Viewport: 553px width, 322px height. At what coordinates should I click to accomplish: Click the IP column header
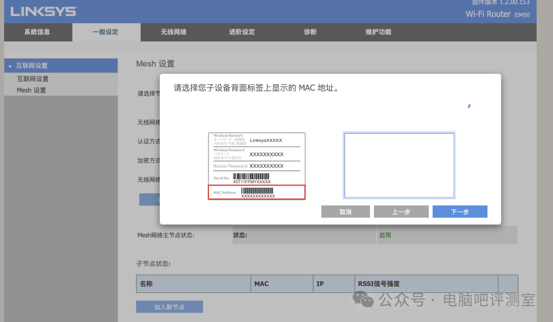tap(334, 284)
